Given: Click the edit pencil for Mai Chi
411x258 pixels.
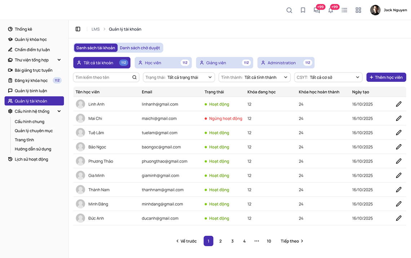Looking at the screenshot, I should coord(398,118).
